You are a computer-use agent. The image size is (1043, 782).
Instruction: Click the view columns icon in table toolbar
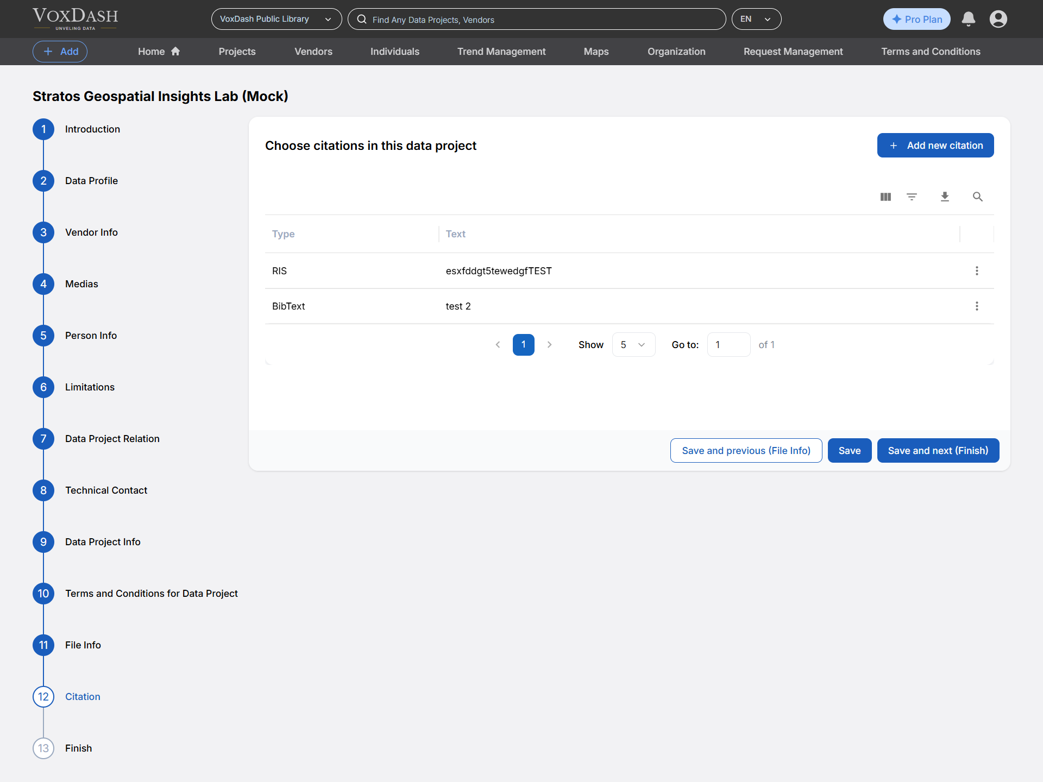885,197
